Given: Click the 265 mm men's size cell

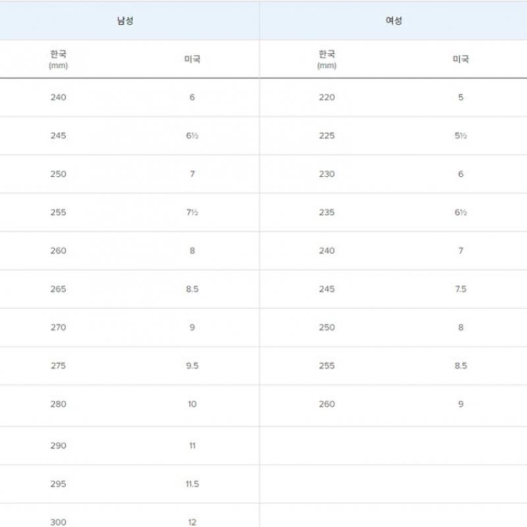Looking at the screenshot, I should point(59,289).
